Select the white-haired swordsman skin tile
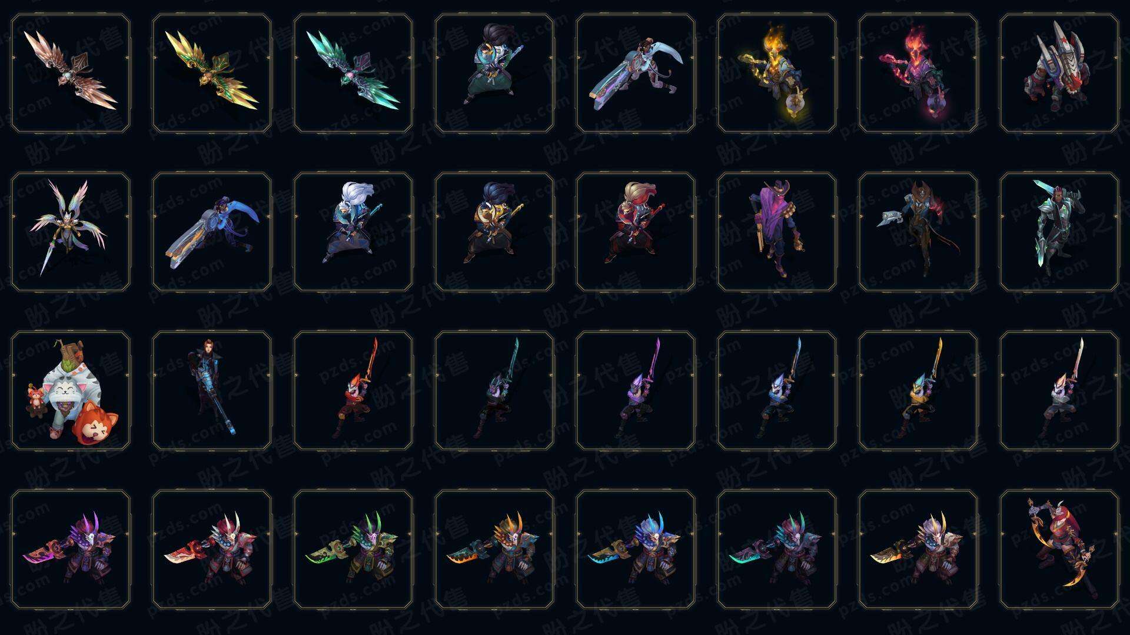This screenshot has height=635, width=1130. (353, 232)
